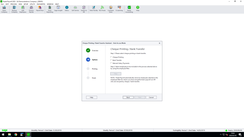
Task: Click the taskbar clock and date
Action: point(233,134)
